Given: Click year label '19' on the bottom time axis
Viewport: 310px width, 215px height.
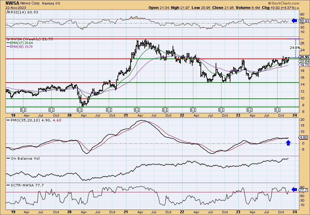Looking at the screenshot, I should pyautogui.click(x=13, y=212).
